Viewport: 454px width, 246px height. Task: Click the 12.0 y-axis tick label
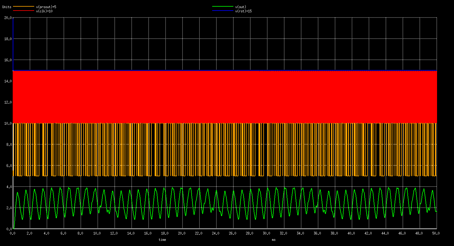point(8,102)
